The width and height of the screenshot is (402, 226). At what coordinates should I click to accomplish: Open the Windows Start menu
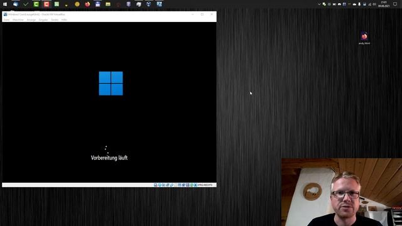point(5,4)
